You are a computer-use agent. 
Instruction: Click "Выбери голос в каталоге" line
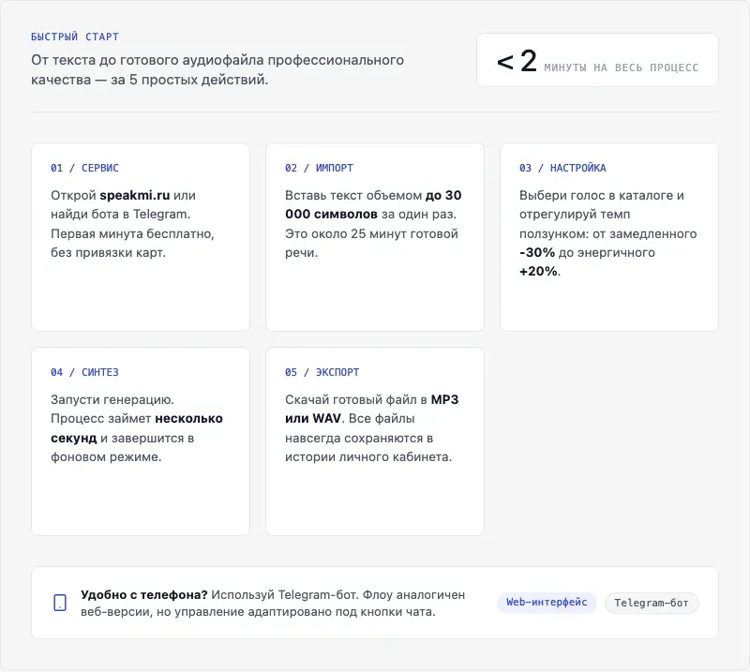pos(602,195)
